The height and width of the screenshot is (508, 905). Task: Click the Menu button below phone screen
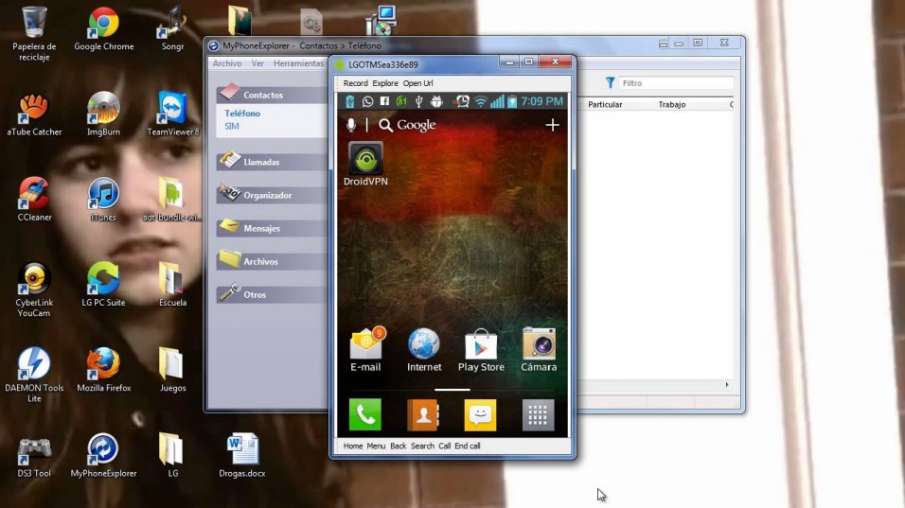[376, 446]
